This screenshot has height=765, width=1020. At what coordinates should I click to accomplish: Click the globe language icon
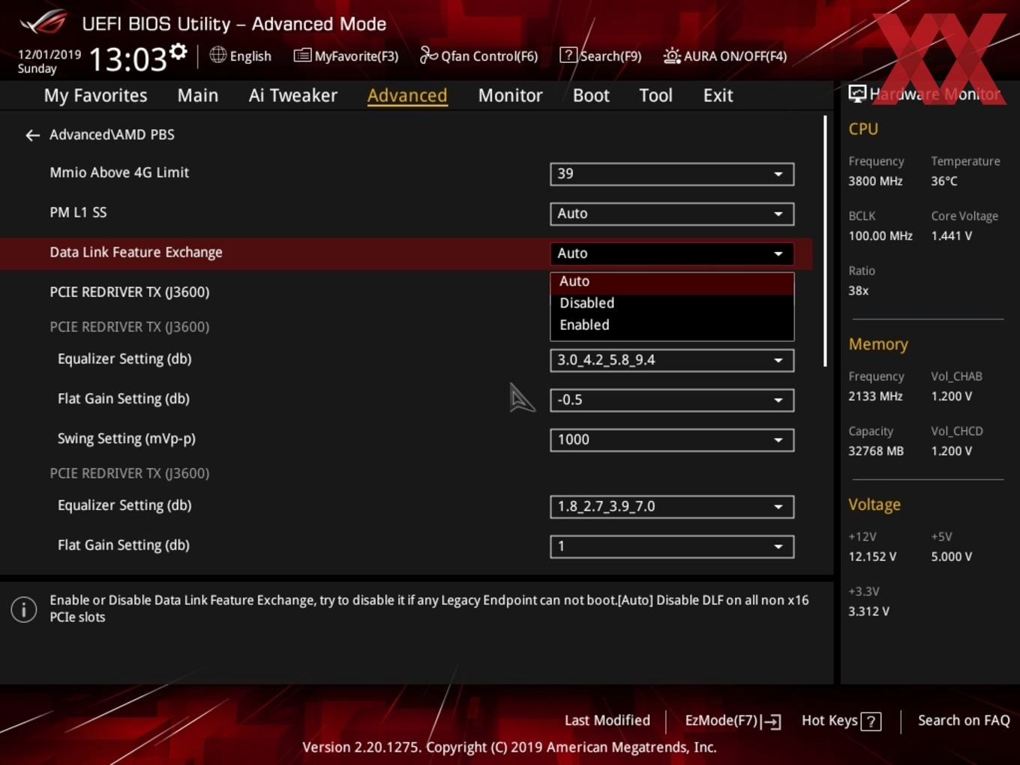click(217, 55)
